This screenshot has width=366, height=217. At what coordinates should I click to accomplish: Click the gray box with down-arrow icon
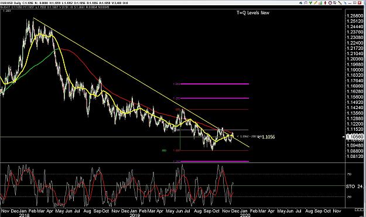tap(335, 3)
